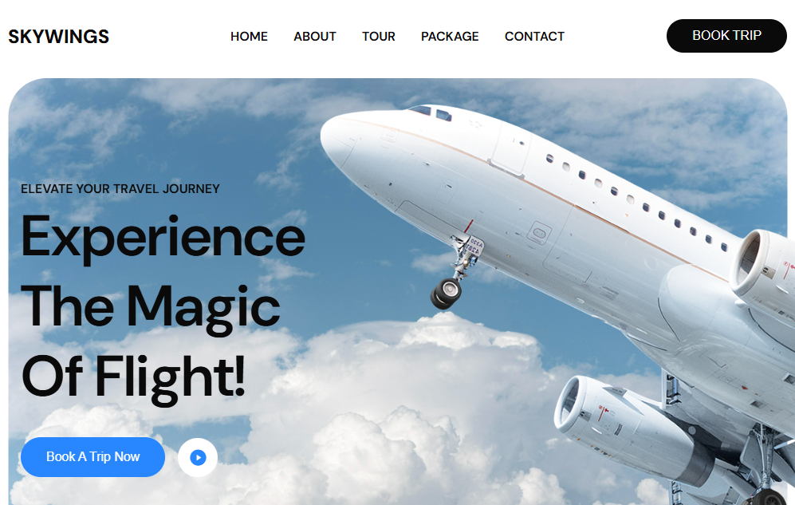
Task: Select TOUR in the navigation bar
Action: [x=379, y=37]
